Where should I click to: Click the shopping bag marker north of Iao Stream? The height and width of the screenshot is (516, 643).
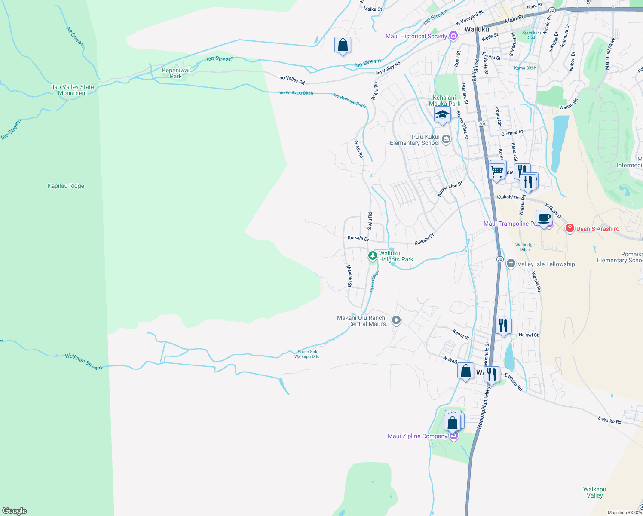[343, 45]
